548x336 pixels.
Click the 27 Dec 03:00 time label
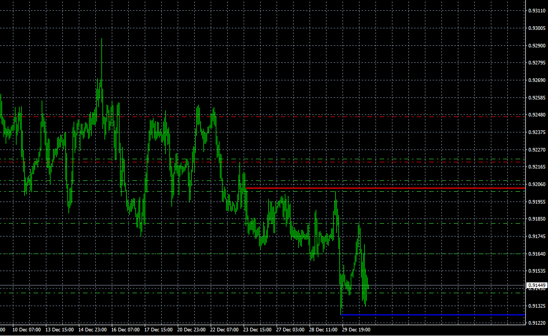(x=290, y=330)
